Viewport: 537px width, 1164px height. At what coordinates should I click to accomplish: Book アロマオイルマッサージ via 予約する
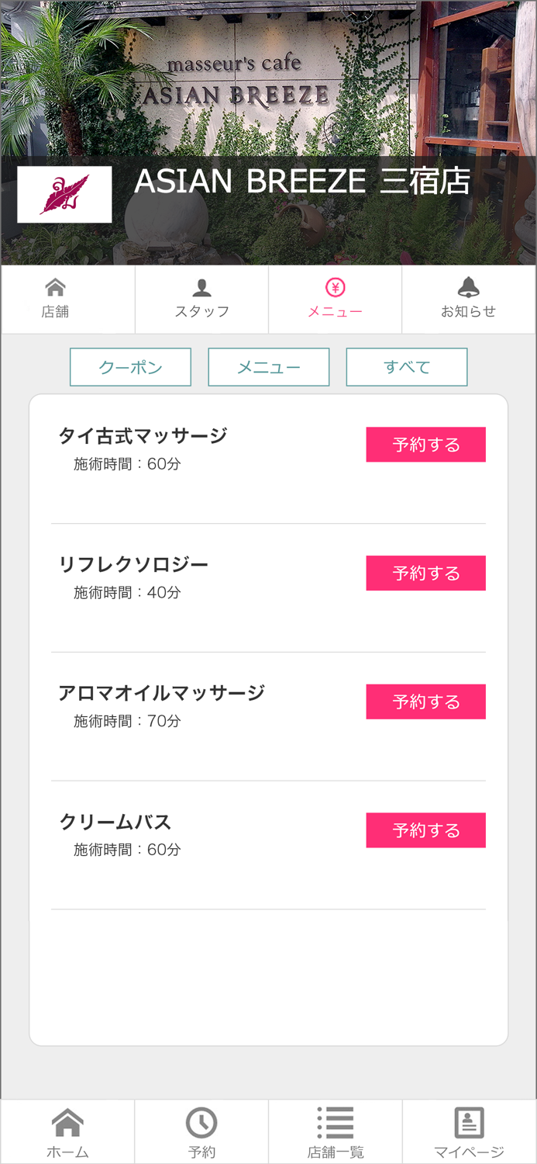point(425,702)
